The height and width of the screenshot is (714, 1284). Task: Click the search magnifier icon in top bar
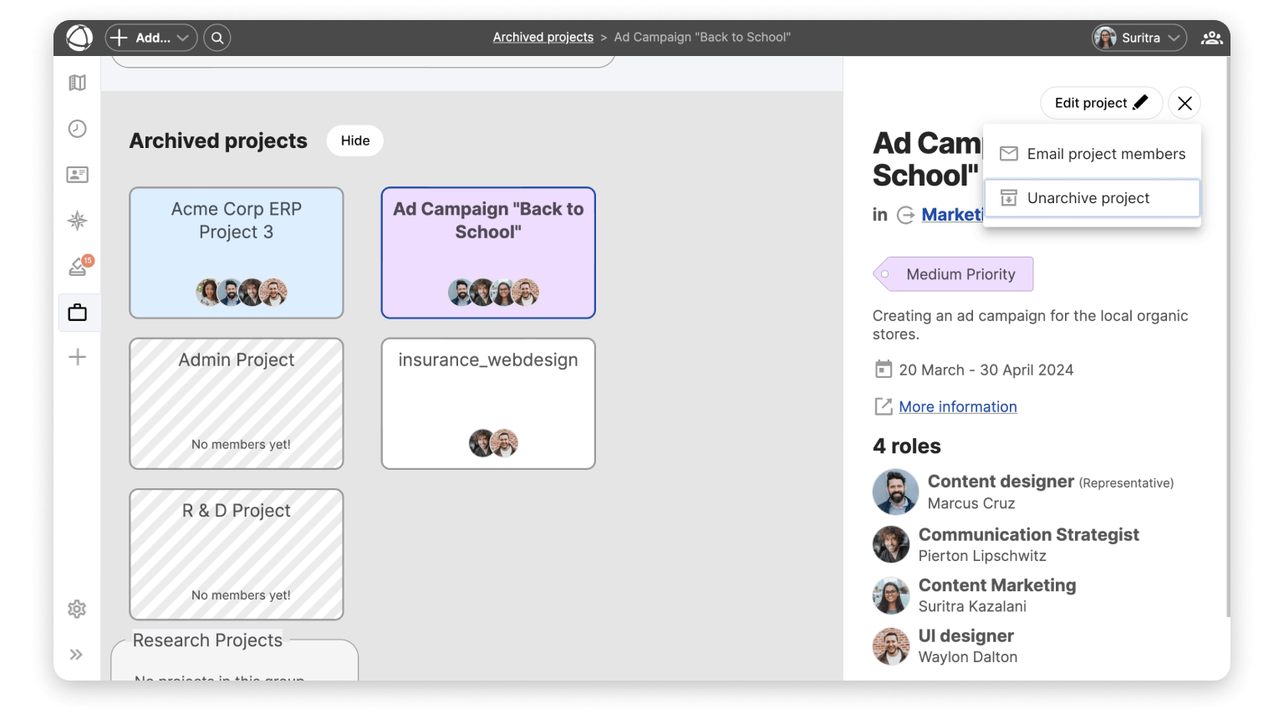coord(217,38)
